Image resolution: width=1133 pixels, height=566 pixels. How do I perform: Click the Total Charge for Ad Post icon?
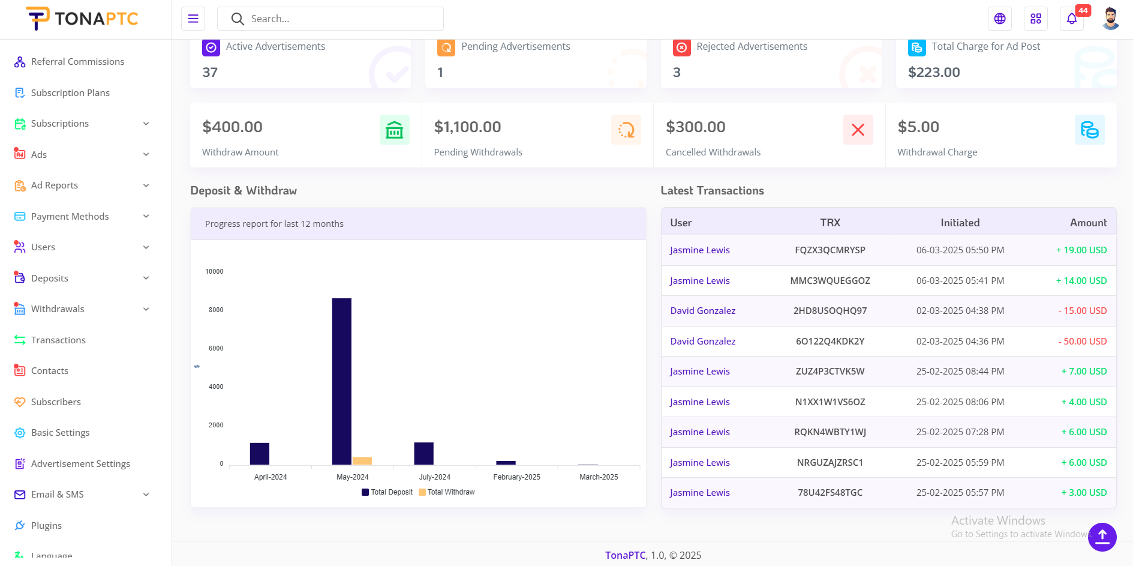click(917, 47)
